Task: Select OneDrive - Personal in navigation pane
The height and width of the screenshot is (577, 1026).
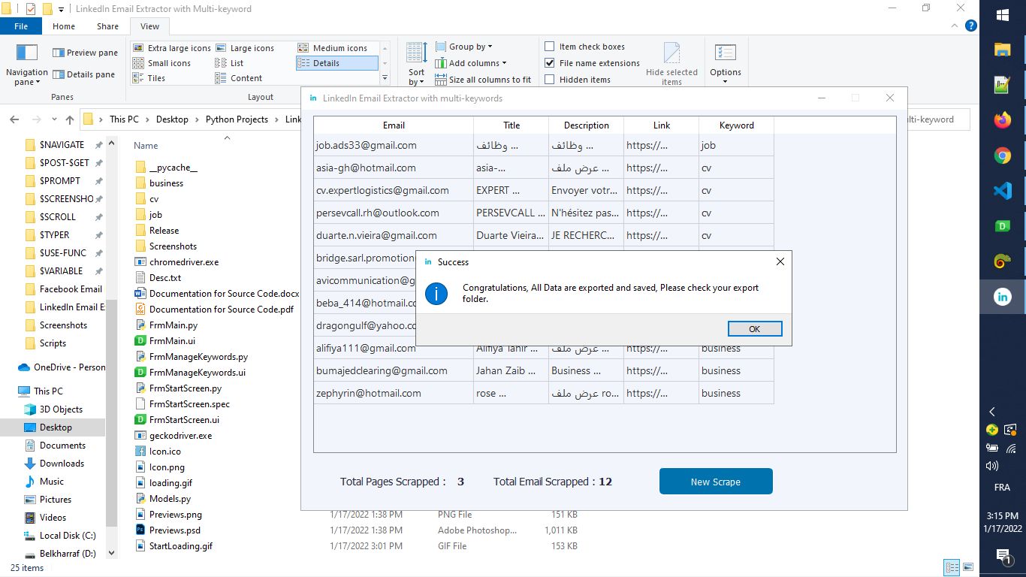Action: pyautogui.click(x=62, y=367)
